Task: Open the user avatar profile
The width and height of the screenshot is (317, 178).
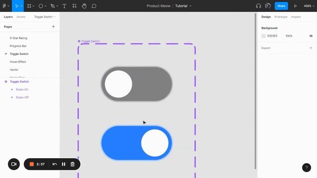Action: click(268, 6)
